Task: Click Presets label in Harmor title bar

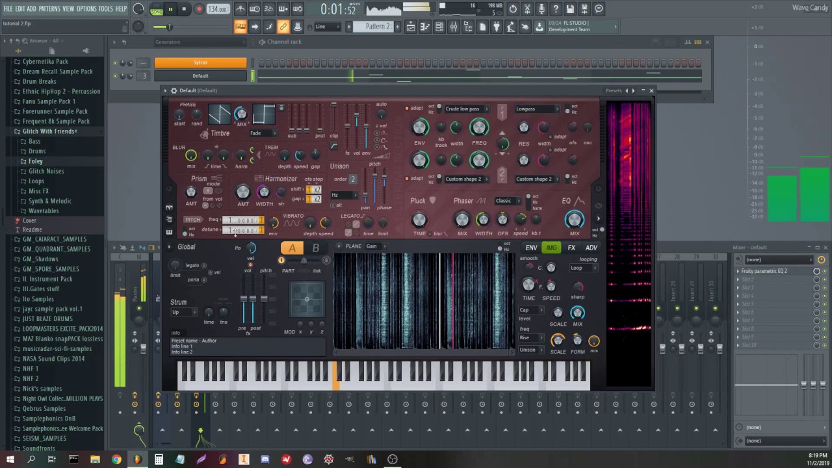Action: (x=614, y=90)
